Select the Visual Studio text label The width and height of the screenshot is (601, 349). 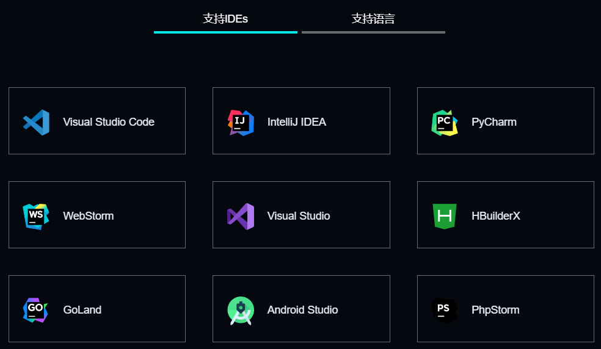299,215
